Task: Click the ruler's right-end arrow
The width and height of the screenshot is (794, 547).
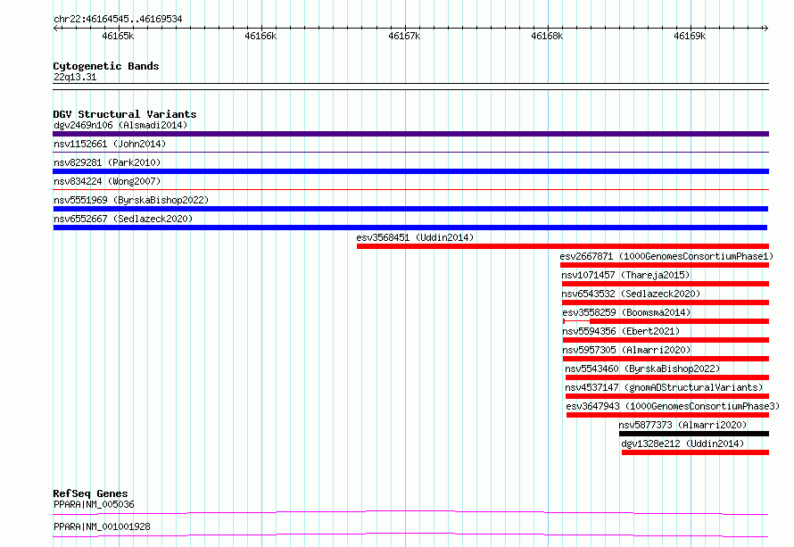Action: (766, 28)
